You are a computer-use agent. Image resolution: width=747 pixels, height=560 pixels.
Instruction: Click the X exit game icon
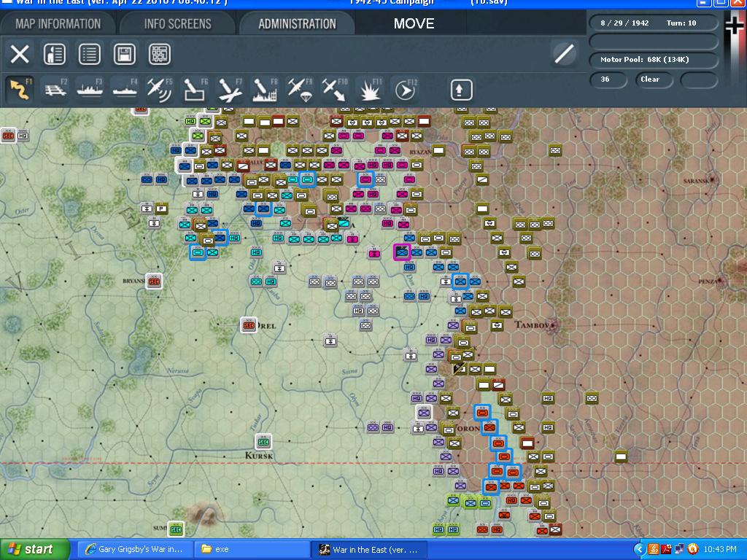(20, 54)
